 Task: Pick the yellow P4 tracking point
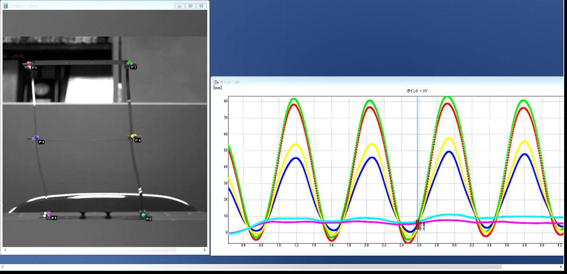[x=133, y=136]
